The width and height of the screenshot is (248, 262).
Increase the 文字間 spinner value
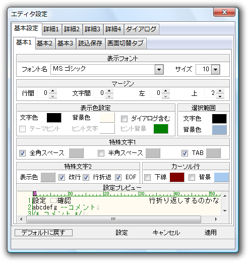pos(109,91)
